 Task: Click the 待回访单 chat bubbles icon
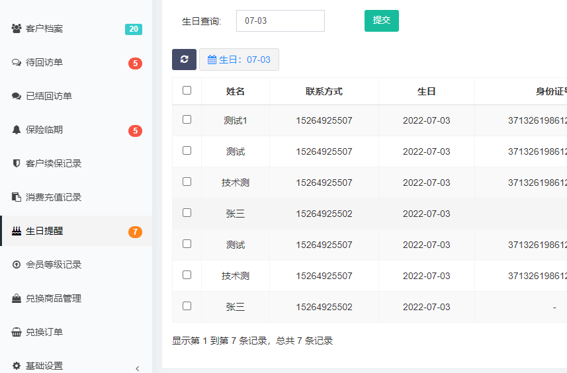(x=17, y=63)
